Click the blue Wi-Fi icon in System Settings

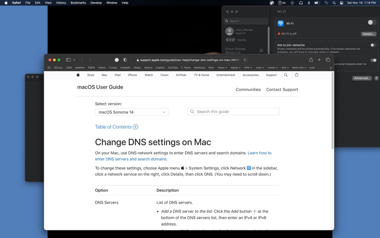pos(280,23)
